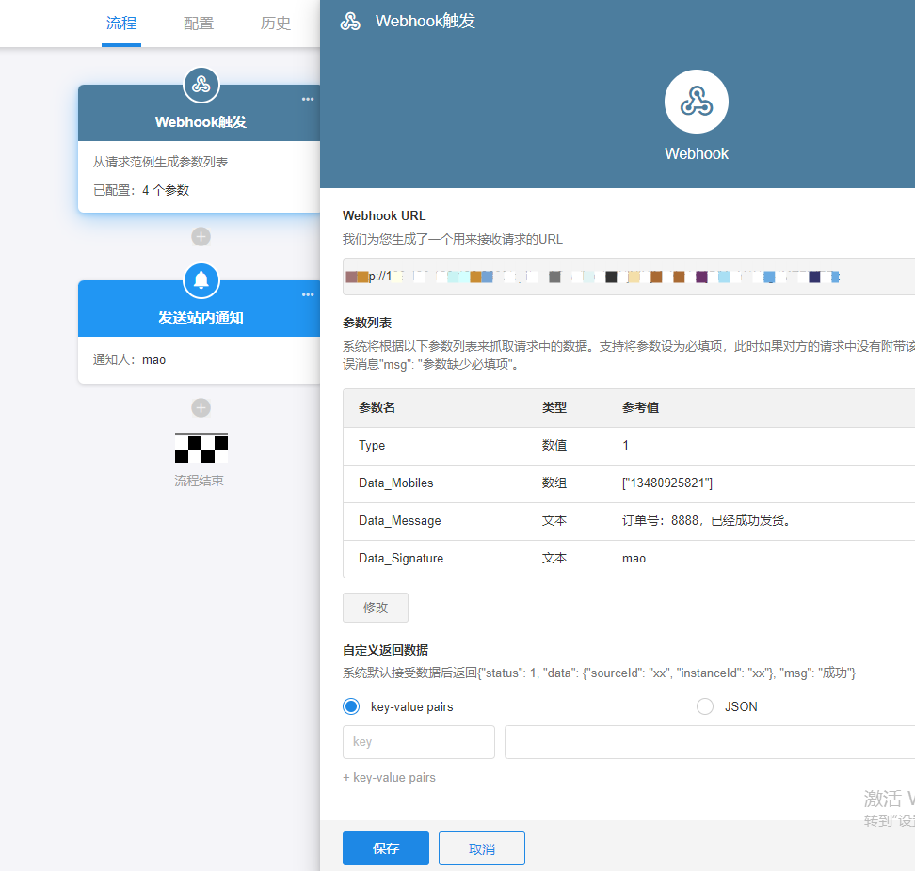Screen dimensions: 915x871
Task: Select the key-value pairs radio option
Action: click(x=351, y=706)
